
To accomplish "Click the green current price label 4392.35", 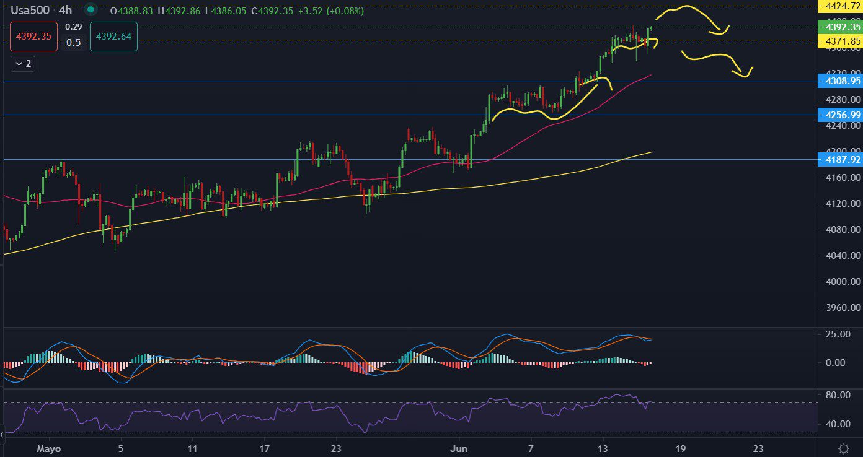I will pyautogui.click(x=839, y=27).
